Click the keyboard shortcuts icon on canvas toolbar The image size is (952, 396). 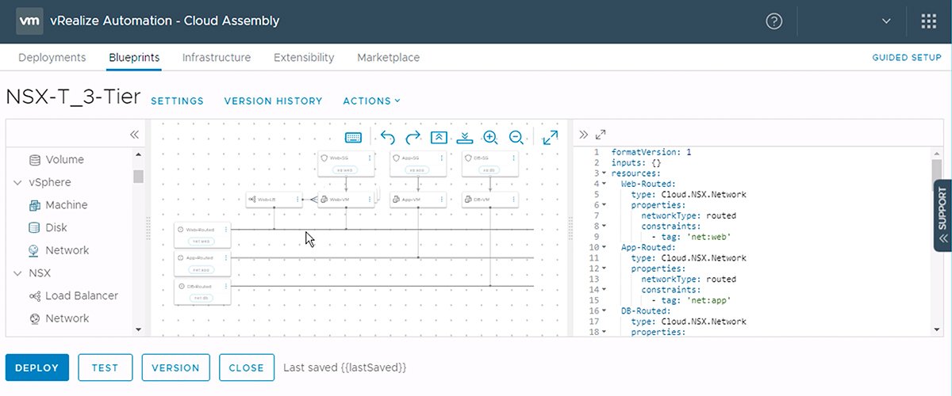pyautogui.click(x=354, y=137)
